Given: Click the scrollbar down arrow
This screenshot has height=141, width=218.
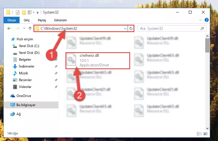Looking at the screenshot, I should pyautogui.click(x=207, y=128).
